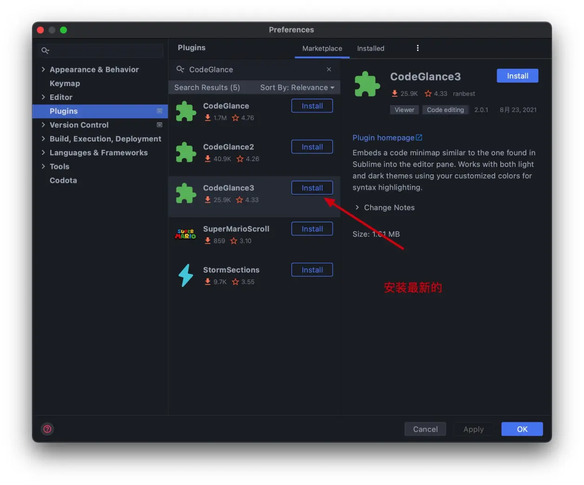Focus the plugin search field
Viewport: 584px width, 485px height.
tap(255, 69)
